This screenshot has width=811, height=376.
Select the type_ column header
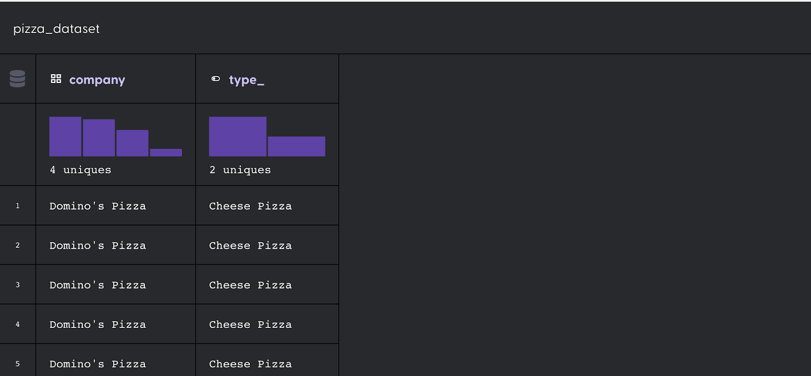[267, 79]
